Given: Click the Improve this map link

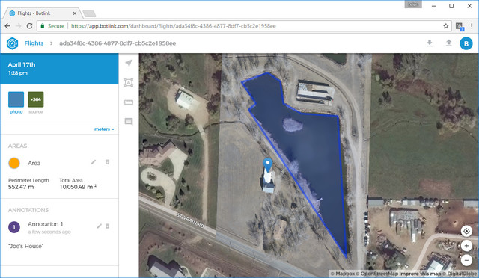Looking at the screenshot, I should 420,274.
